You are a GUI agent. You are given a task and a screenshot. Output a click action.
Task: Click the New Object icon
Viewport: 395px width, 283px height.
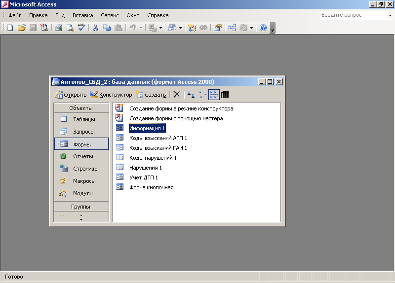(x=243, y=28)
